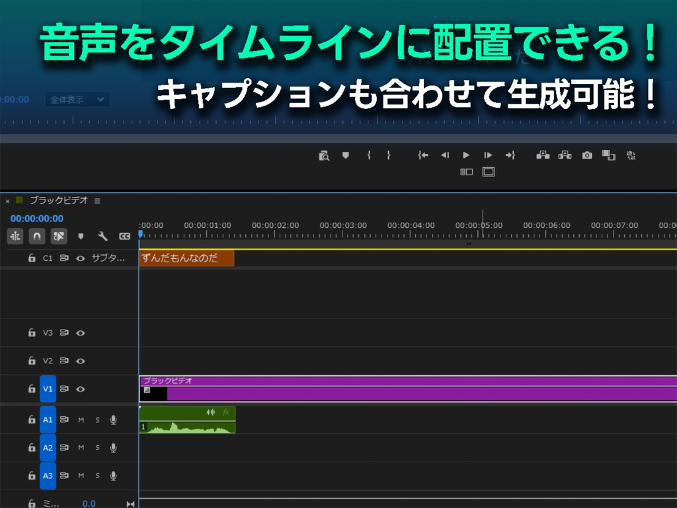This screenshot has height=508, width=677.
Task: Select the ずんだもんなのだ caption clip
Action: click(186, 258)
